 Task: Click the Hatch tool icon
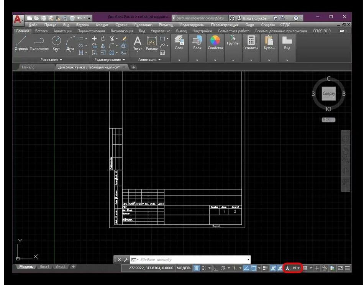click(81, 53)
